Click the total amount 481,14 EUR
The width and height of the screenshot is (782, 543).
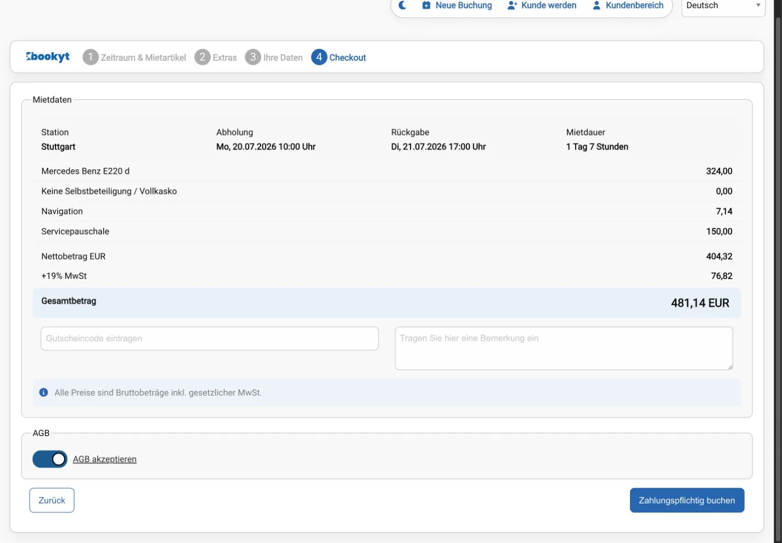click(700, 303)
